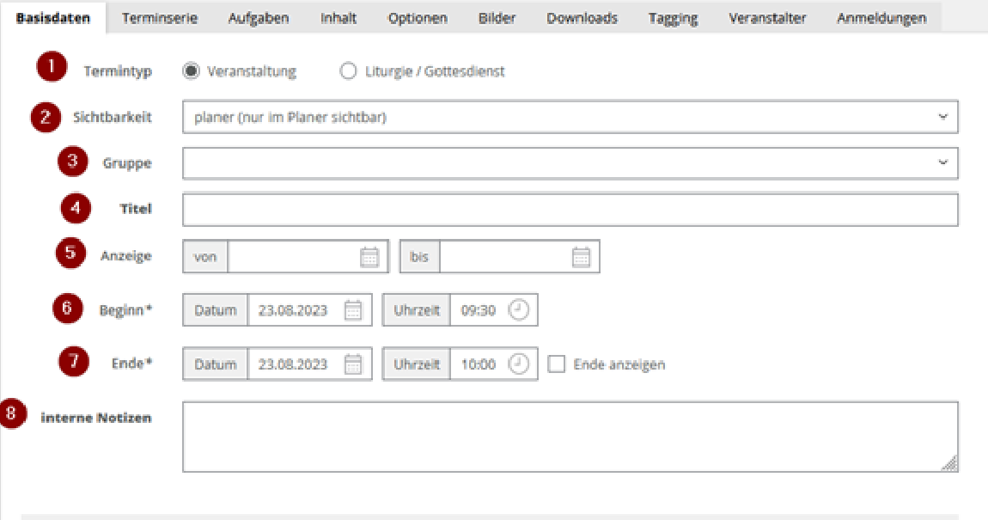This screenshot has width=988, height=520.
Task: Open the Anmeldungen tab
Action: (x=881, y=18)
